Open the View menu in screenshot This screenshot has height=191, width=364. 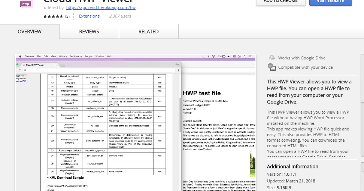[54, 56]
